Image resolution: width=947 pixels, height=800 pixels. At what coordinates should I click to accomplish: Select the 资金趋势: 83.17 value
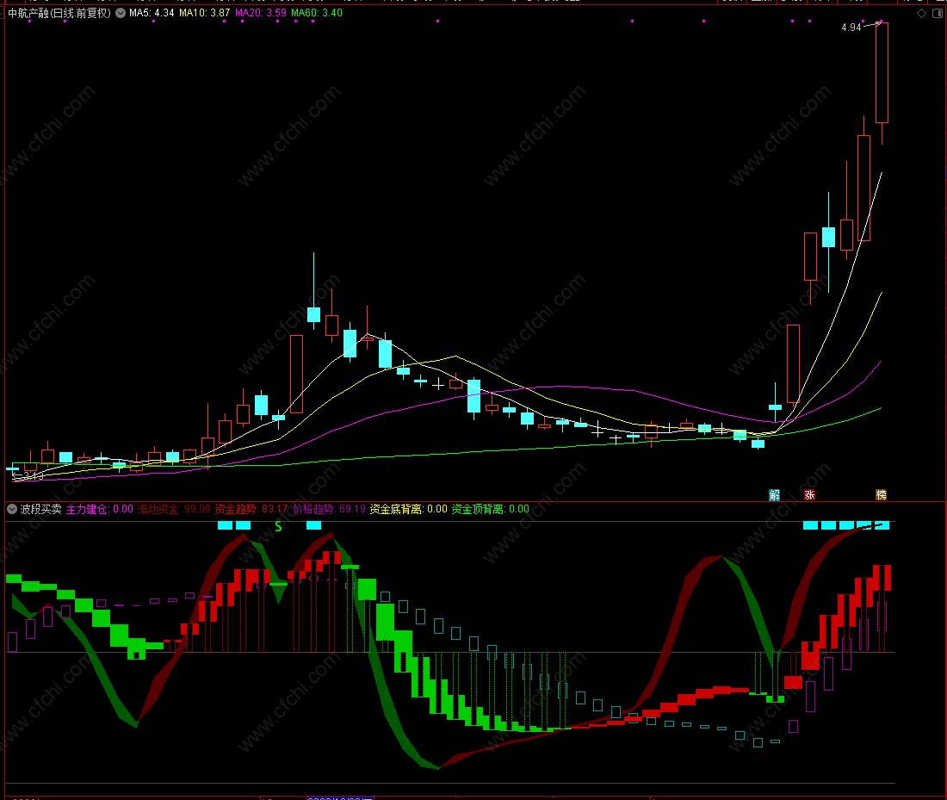point(252,510)
